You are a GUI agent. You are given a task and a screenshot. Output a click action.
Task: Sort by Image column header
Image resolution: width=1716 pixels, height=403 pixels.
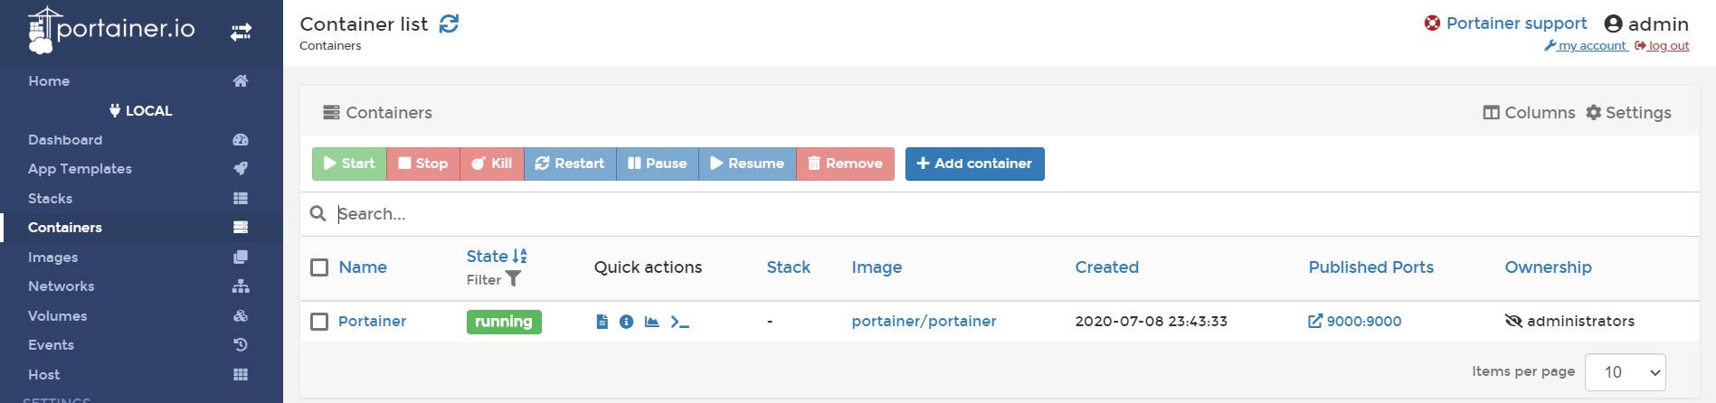877,267
